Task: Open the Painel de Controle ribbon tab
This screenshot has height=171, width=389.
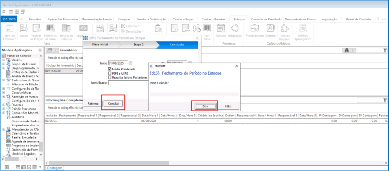Action: [x=358, y=19]
